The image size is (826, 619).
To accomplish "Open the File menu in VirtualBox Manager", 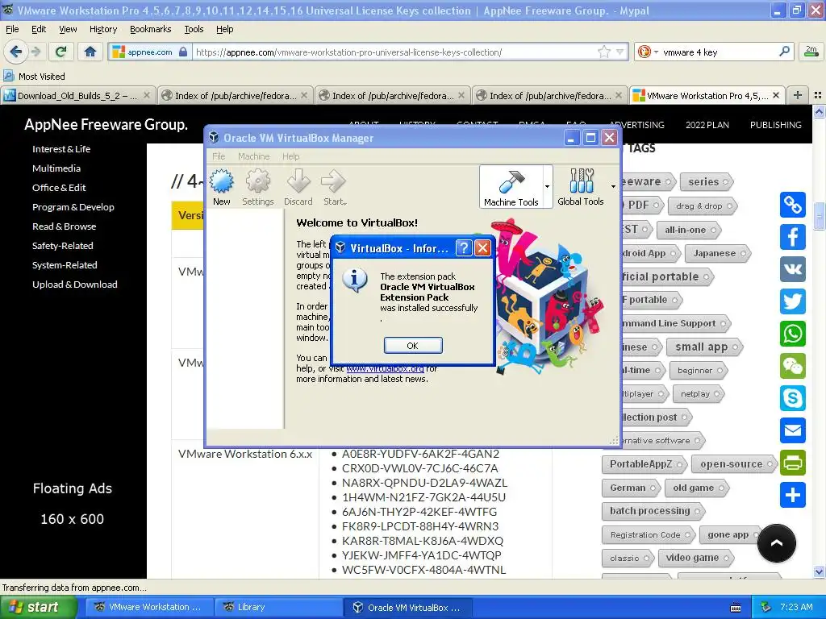I will (x=219, y=156).
